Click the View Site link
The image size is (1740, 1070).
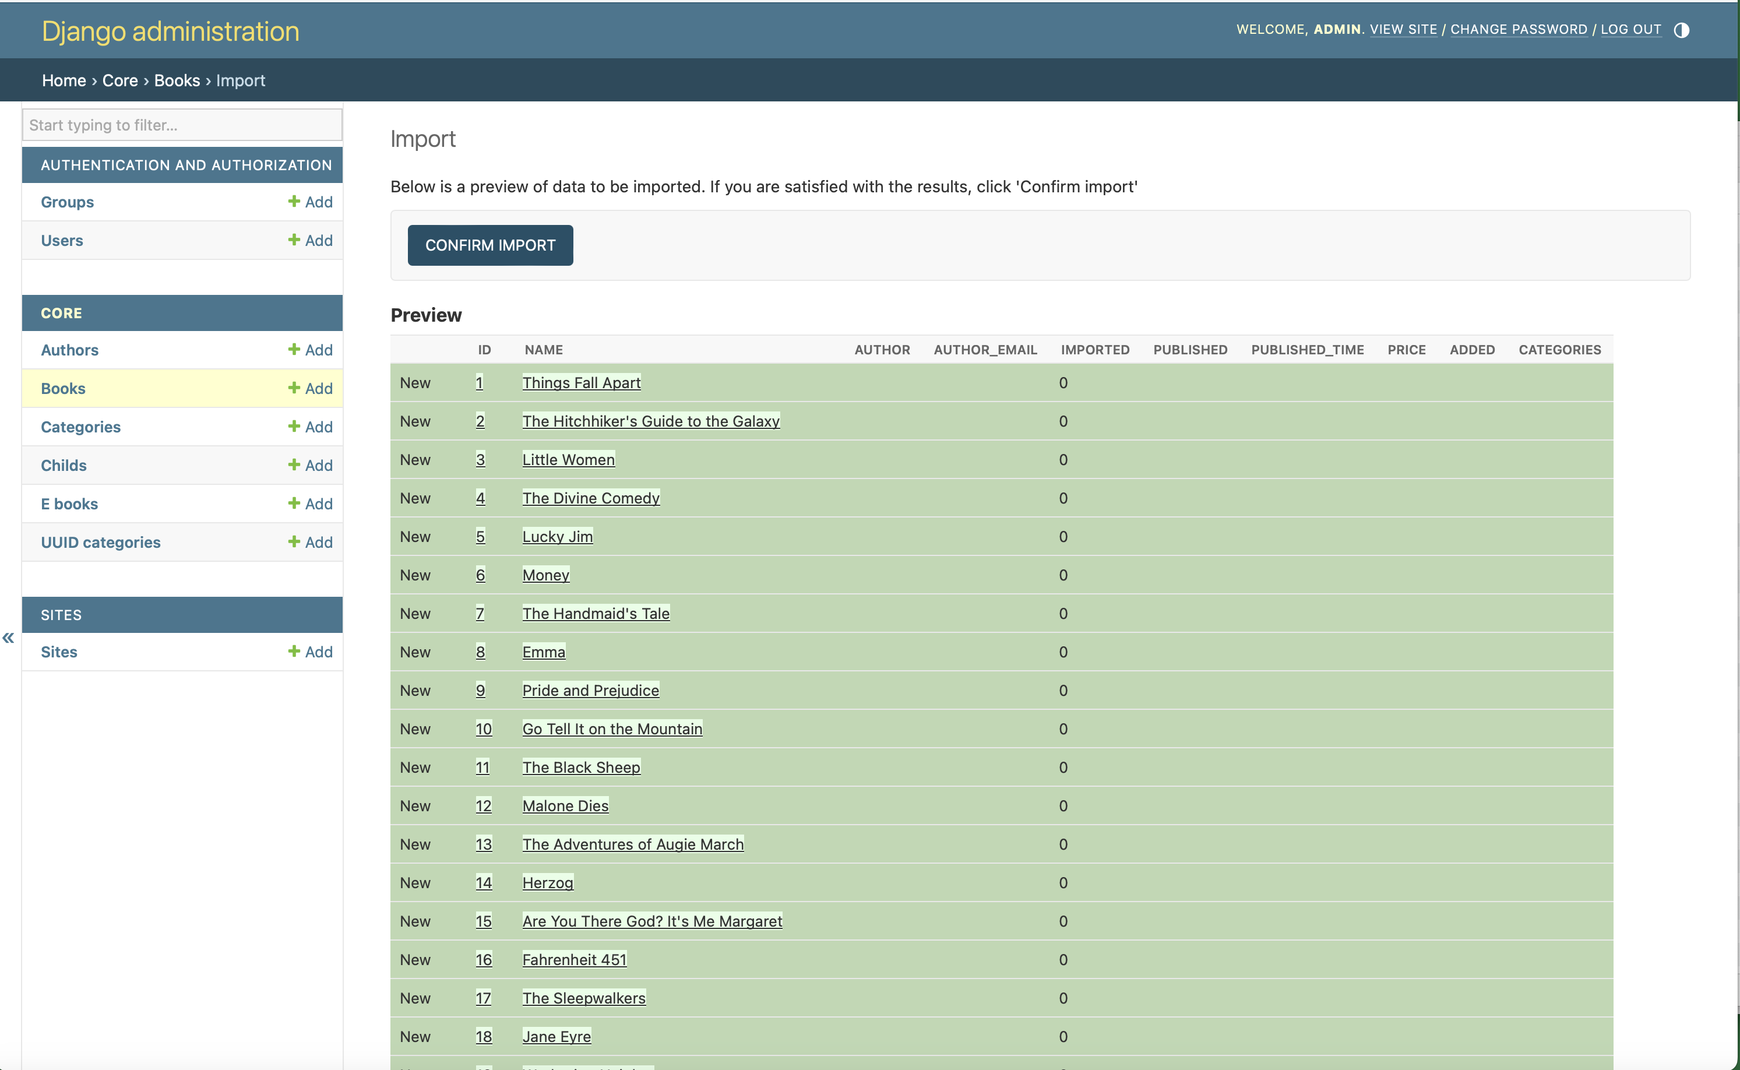click(1403, 29)
